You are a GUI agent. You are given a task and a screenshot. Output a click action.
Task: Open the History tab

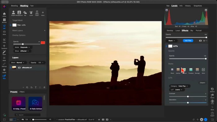188,6
